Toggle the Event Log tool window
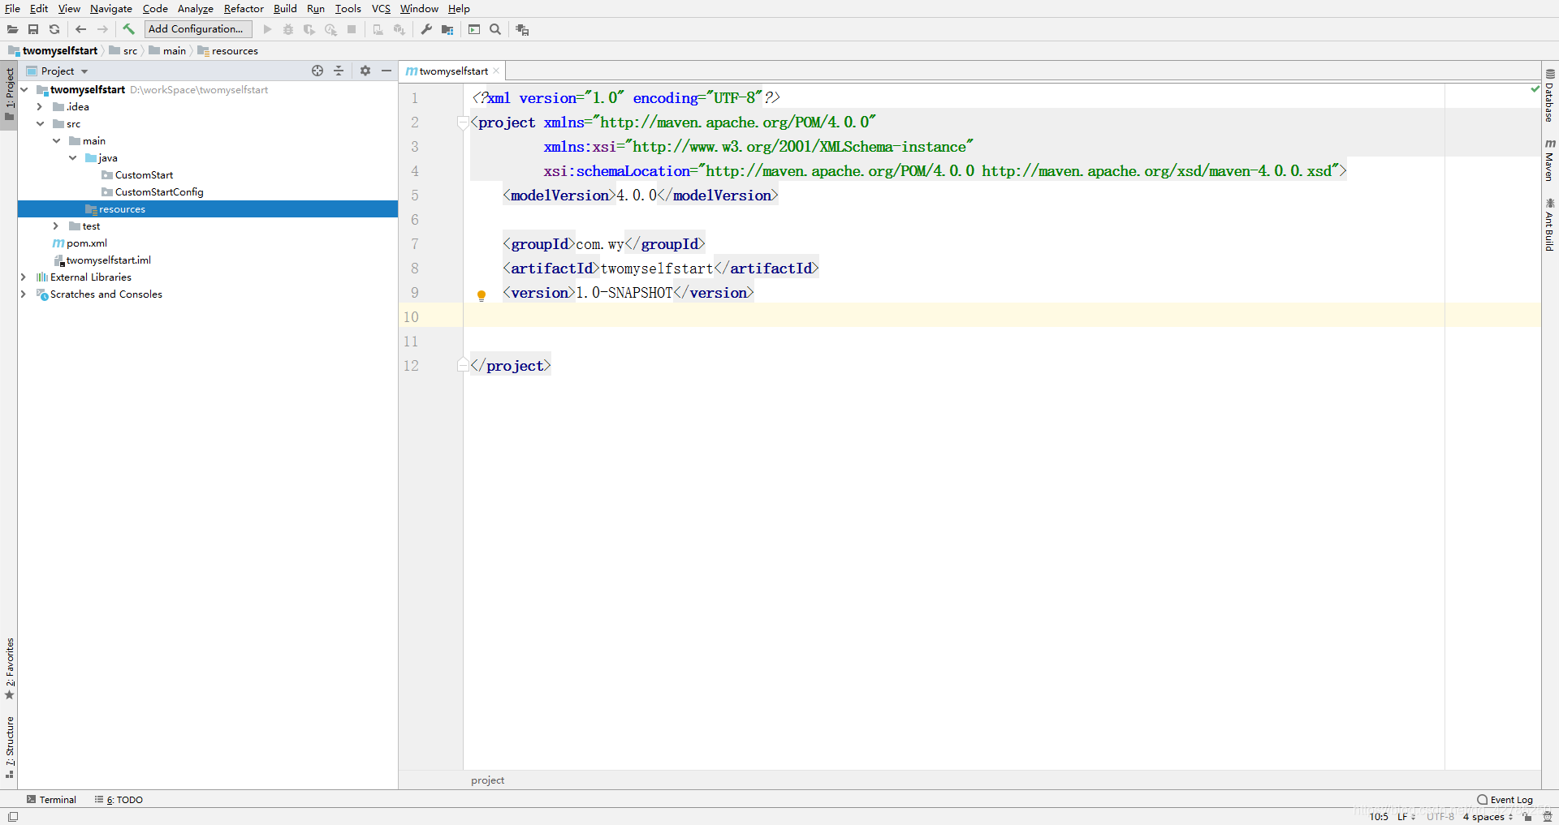This screenshot has height=825, width=1559. tap(1505, 800)
